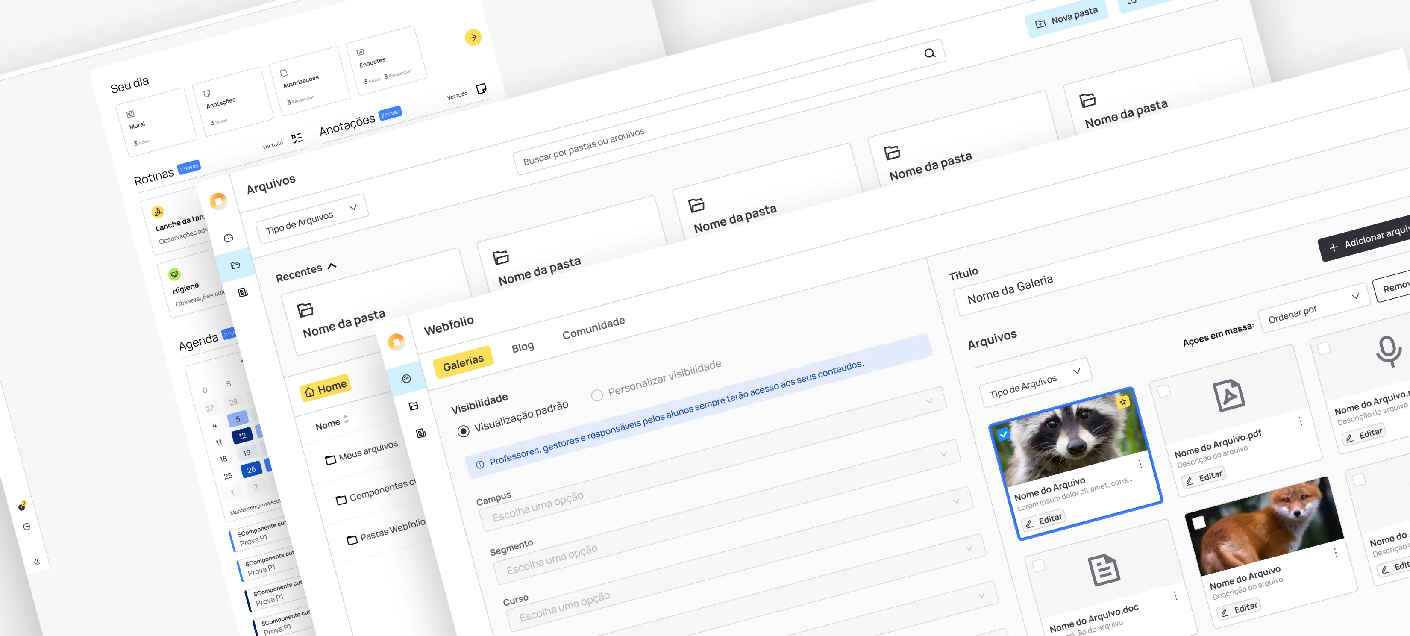Open dashboard gauge icon in Arquivos sidebar
Image resolution: width=1410 pixels, height=636 pixels.
(x=228, y=238)
